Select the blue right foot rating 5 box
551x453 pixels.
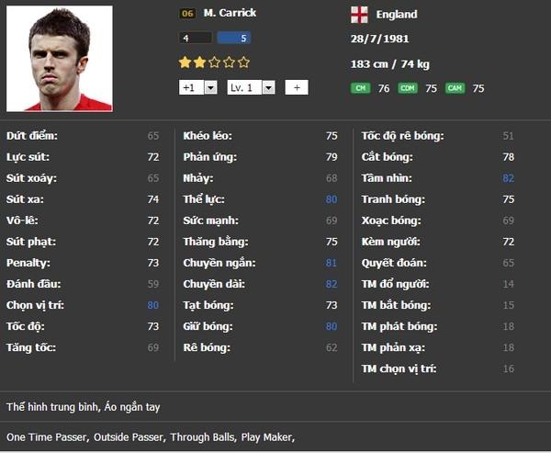(233, 38)
